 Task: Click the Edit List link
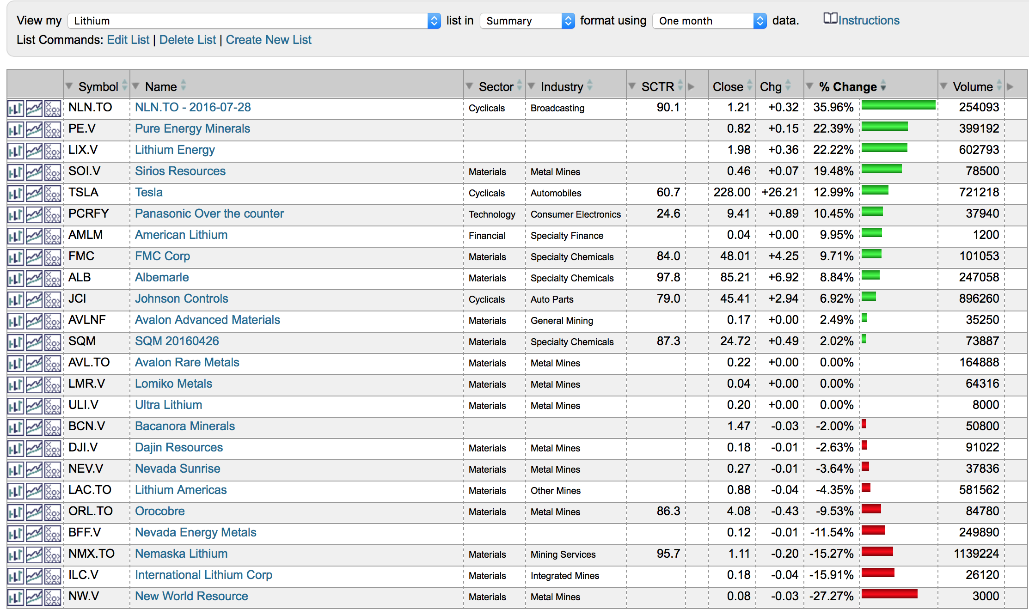coord(128,40)
